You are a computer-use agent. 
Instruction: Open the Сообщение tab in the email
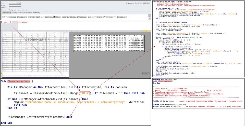[6, 12]
